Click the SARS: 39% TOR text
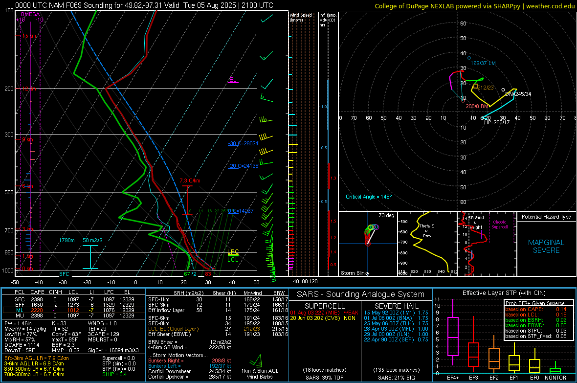The image size is (577, 383). pyautogui.click(x=324, y=378)
